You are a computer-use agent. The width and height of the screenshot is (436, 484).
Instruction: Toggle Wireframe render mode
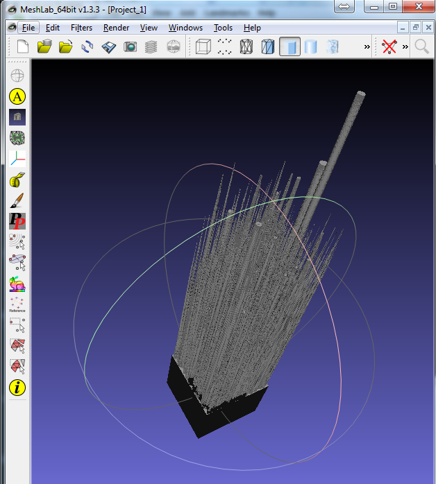click(x=246, y=46)
